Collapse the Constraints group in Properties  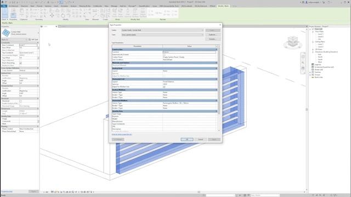coord(38,43)
